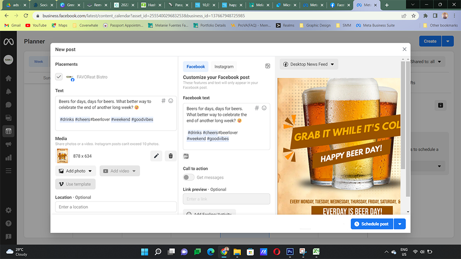Click the Enter a link field
Image resolution: width=461 pixels, height=259 pixels.
pos(226,199)
